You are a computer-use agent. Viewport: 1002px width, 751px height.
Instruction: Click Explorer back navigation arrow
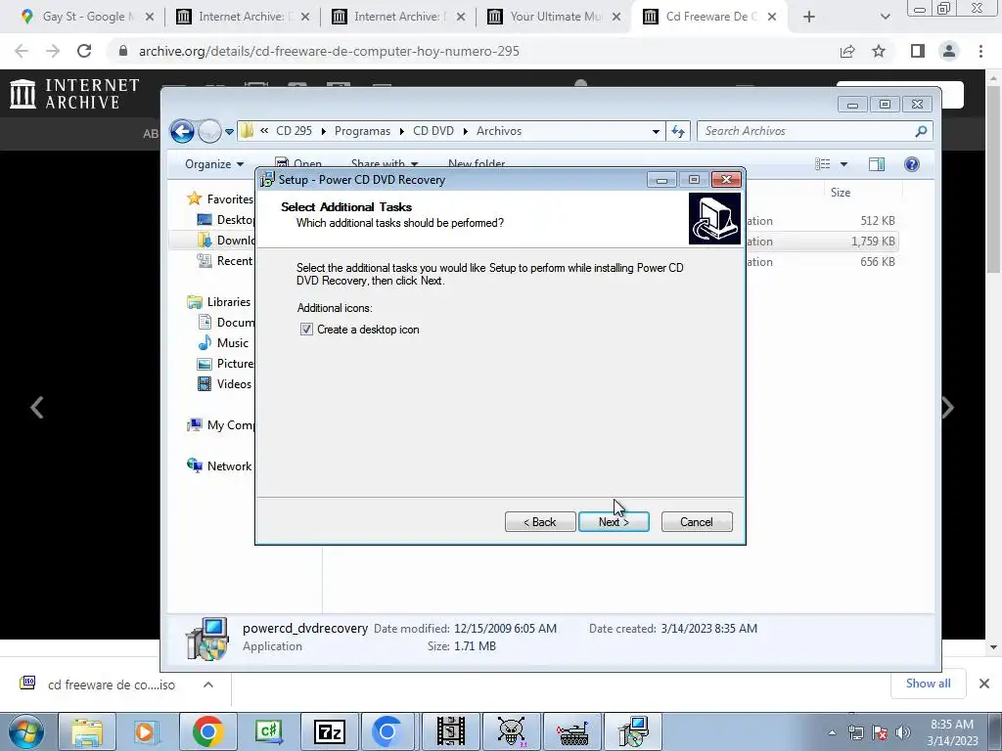(x=182, y=132)
